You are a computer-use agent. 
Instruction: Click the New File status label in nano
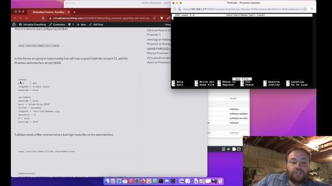tap(242, 79)
